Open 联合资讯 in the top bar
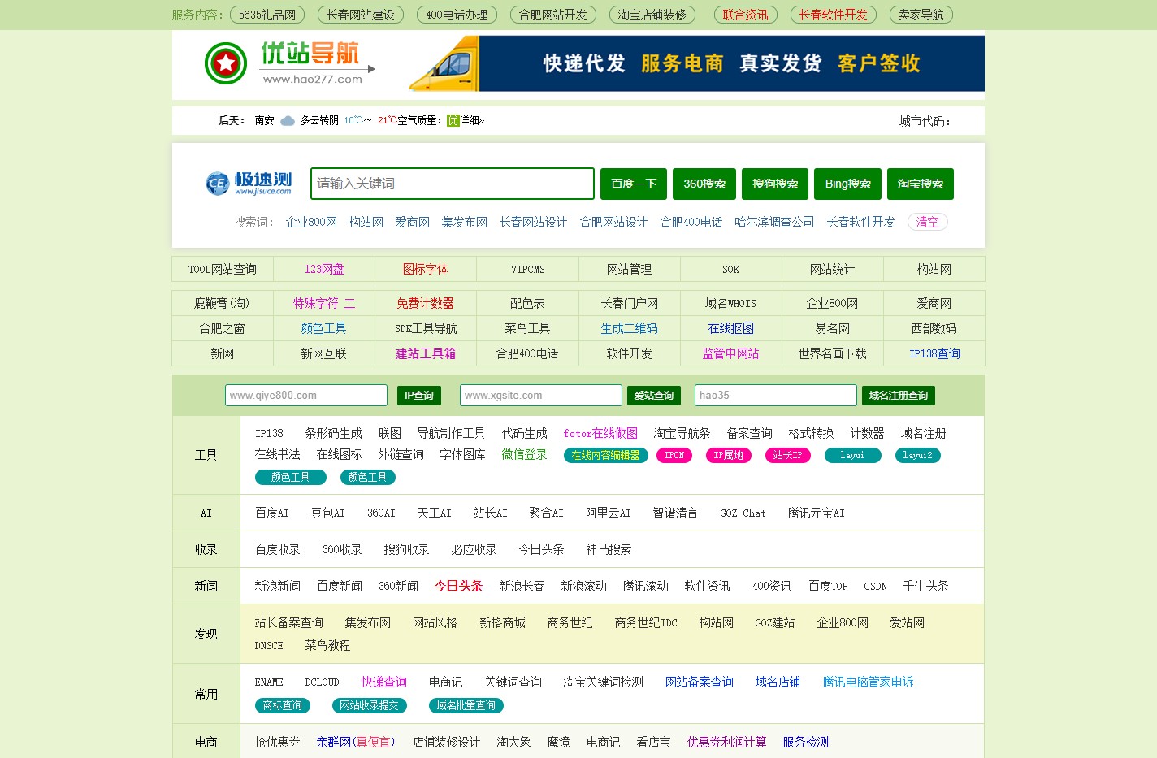 coord(746,15)
